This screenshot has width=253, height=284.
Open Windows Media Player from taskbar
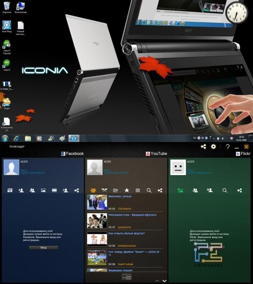click(x=39, y=138)
